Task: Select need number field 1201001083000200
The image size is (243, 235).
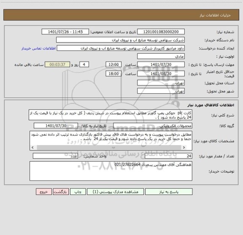Action: coord(161,32)
